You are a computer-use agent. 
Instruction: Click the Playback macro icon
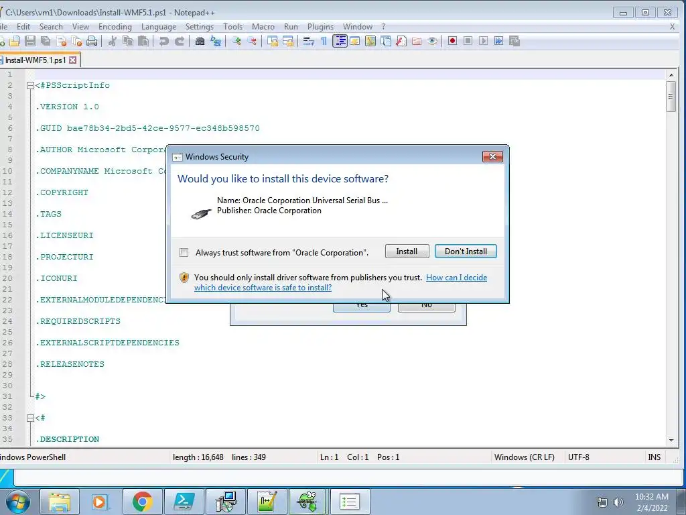tap(484, 41)
